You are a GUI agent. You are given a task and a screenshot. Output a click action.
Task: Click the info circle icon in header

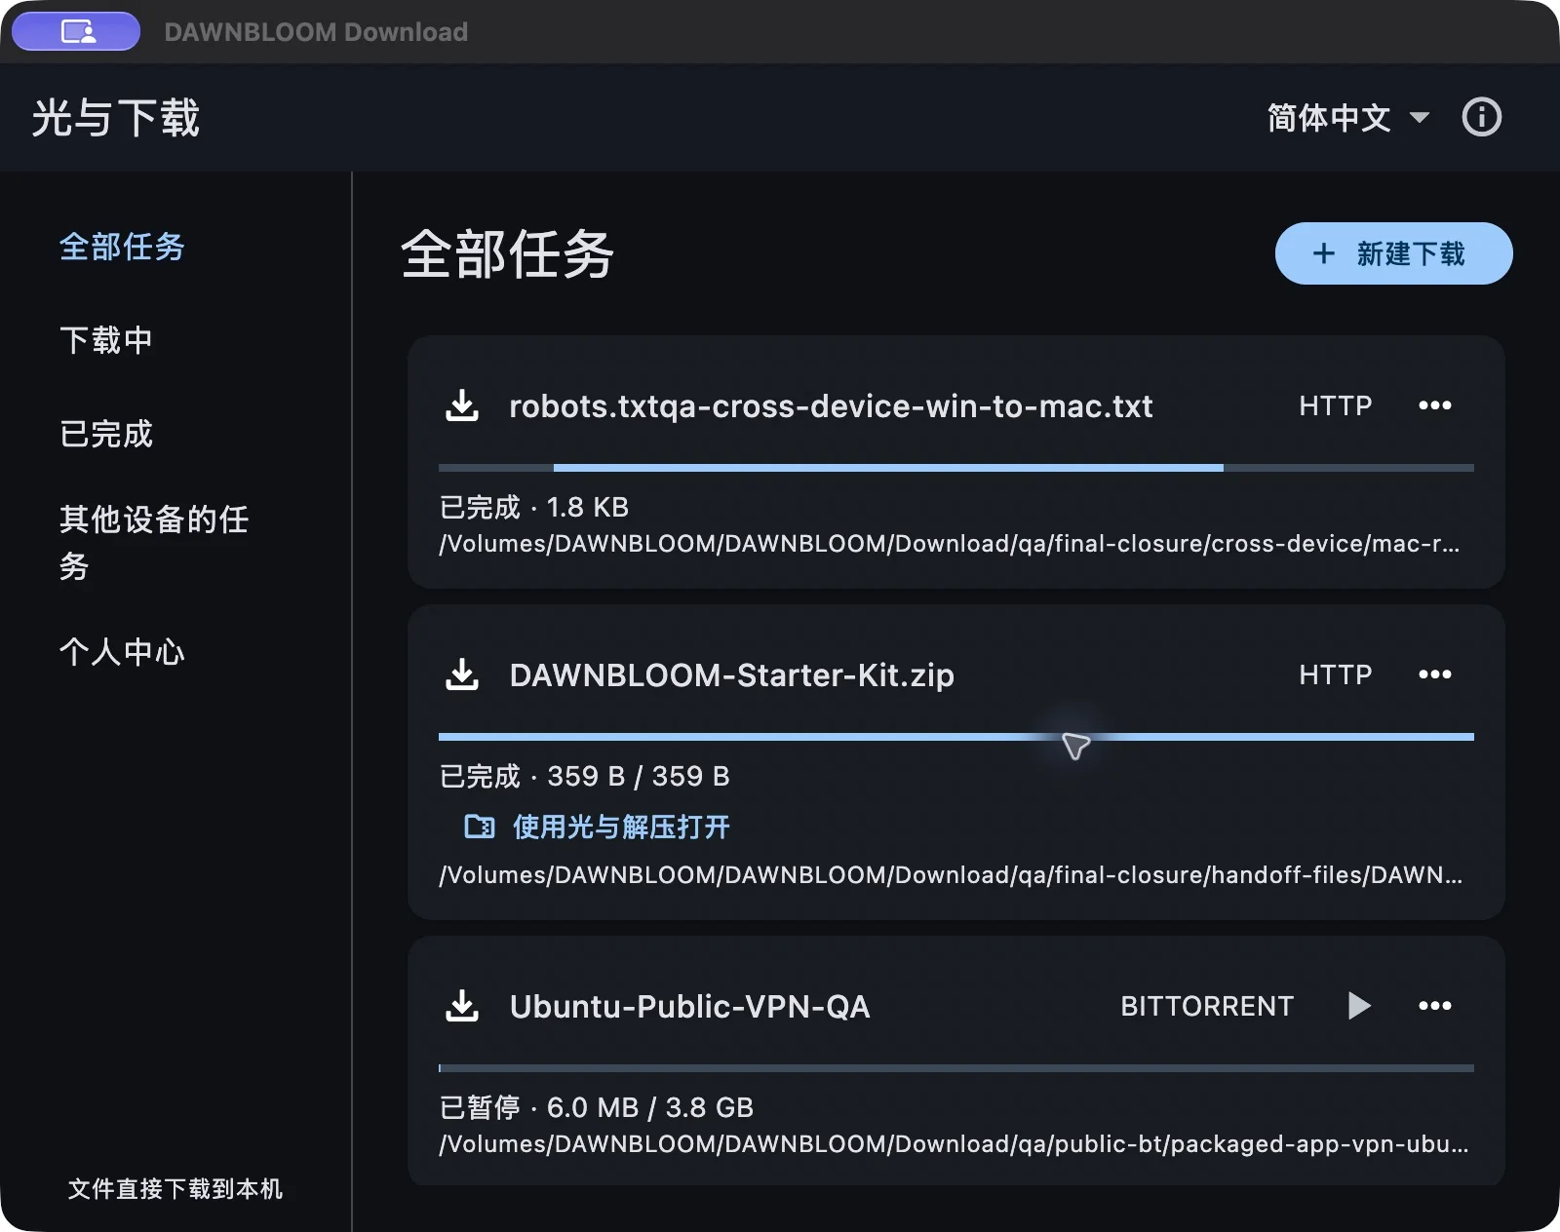(1481, 117)
